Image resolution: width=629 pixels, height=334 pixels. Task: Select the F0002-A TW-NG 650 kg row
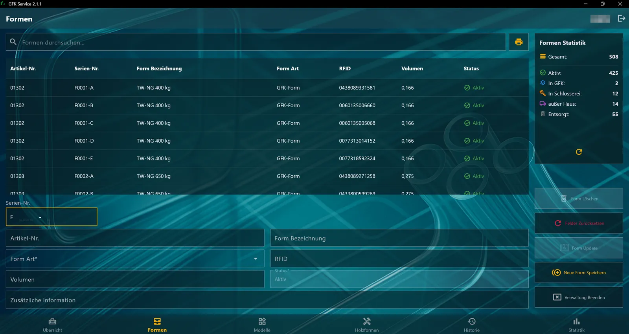[267, 176]
